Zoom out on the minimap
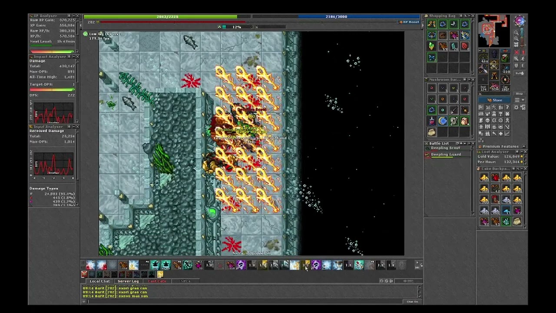 coord(516,33)
